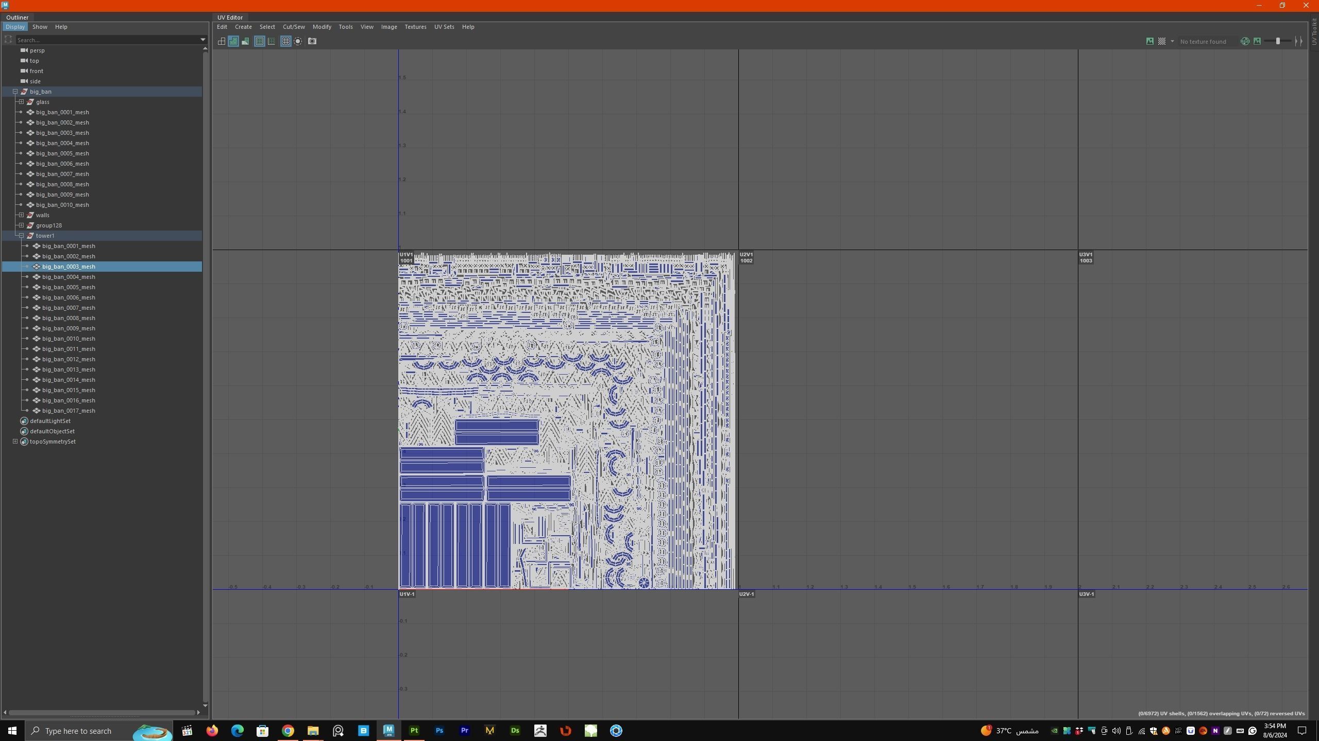The height and width of the screenshot is (741, 1319).
Task: Click the UV snapshot camera icon
Action: [x=312, y=41]
